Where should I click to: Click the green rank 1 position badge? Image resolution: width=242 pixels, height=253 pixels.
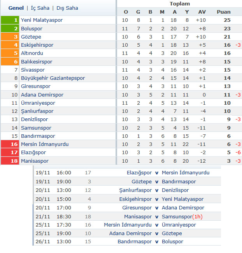coord(10,20)
